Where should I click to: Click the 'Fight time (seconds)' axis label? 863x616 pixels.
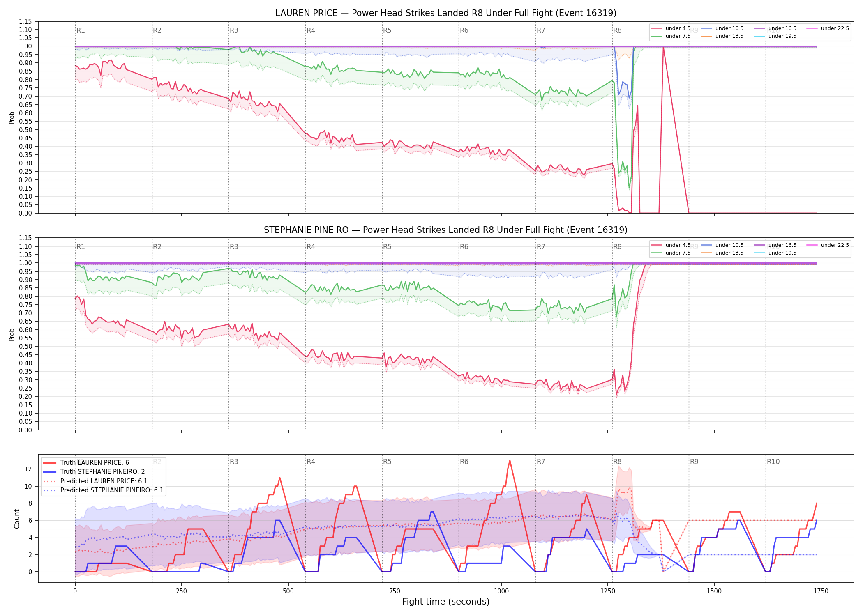(x=446, y=602)
